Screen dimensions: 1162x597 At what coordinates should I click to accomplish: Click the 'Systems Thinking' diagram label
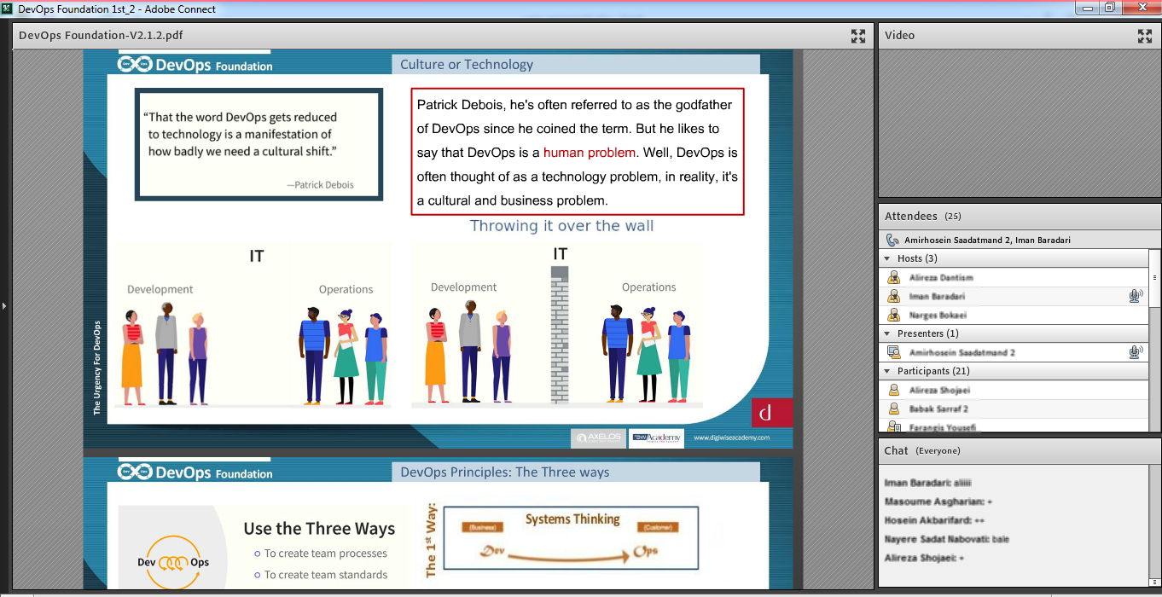[572, 519]
